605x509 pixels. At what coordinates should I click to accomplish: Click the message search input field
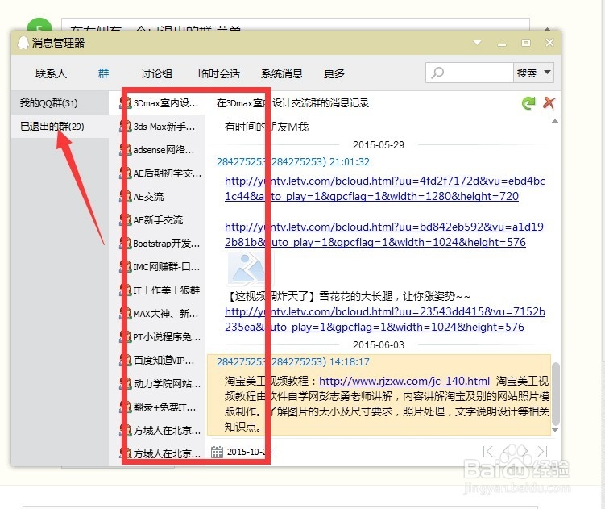pos(470,73)
